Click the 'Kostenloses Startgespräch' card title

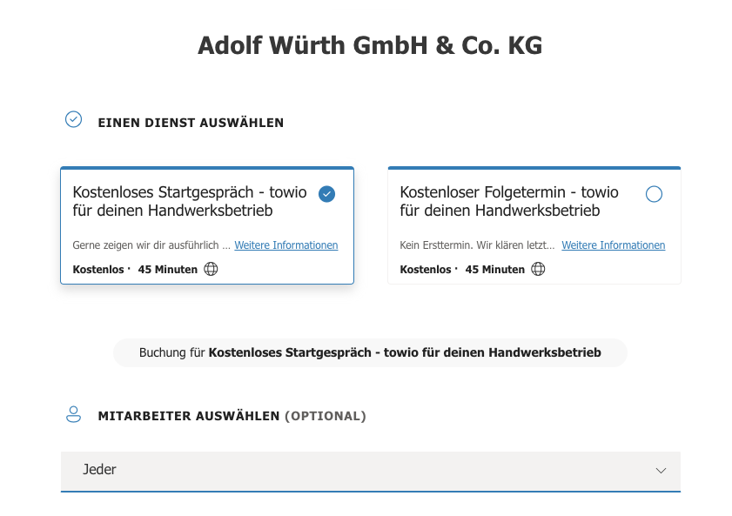click(185, 201)
